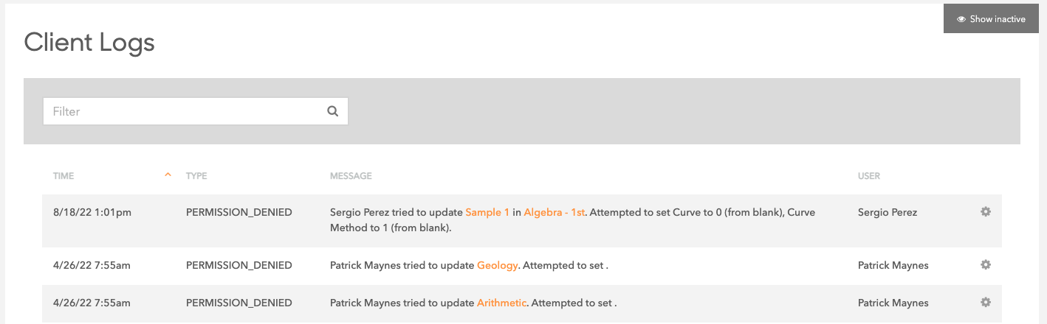Sort by the USER column header
The image size is (1047, 324).
click(868, 177)
